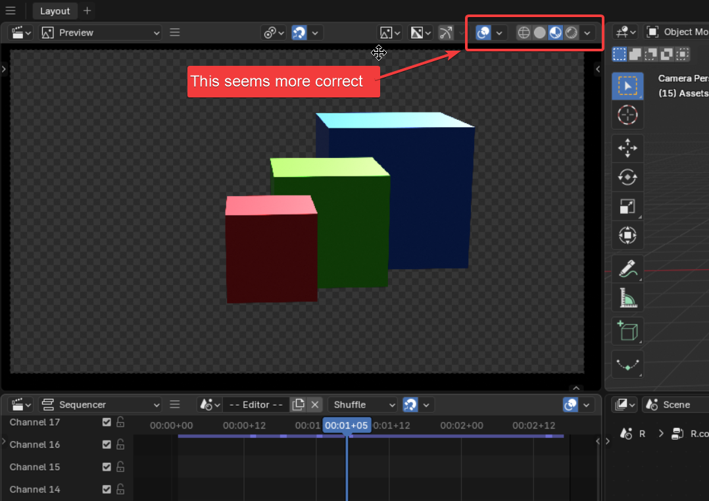709x501 pixels.
Task: Toggle gizmos in the preview header
Action: pos(446,32)
